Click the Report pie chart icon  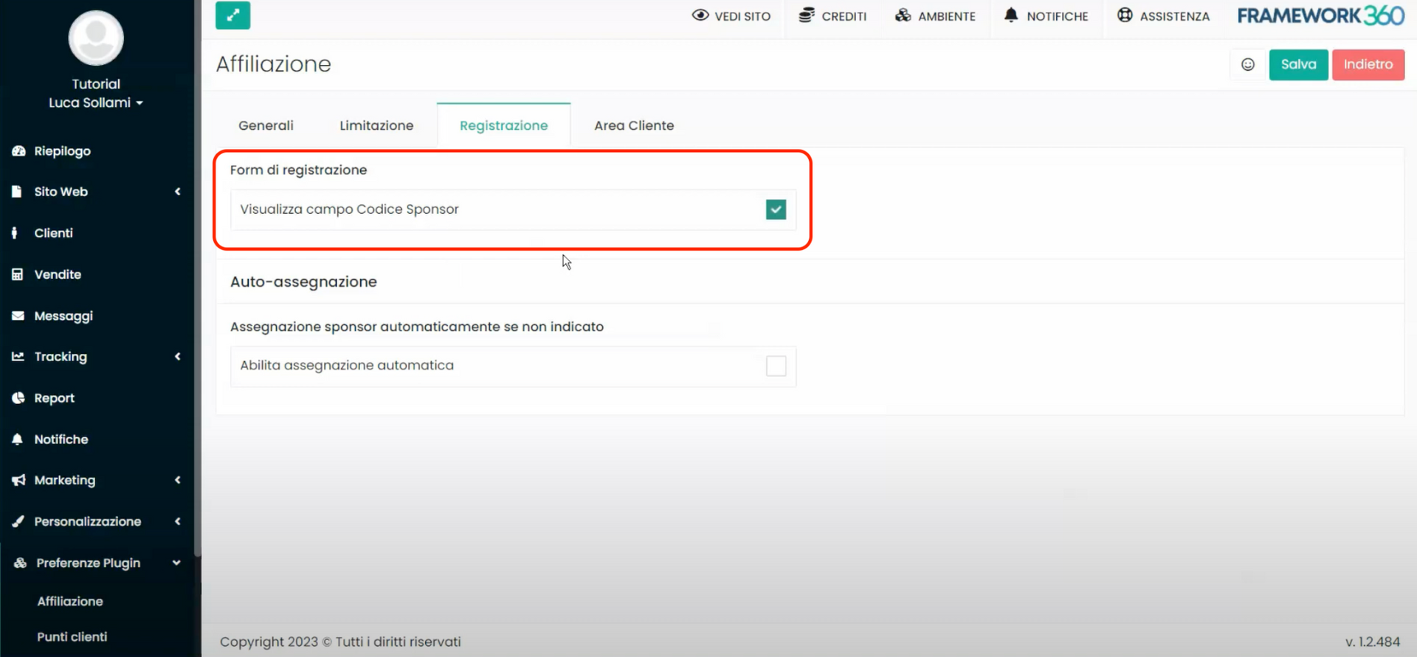pos(18,398)
